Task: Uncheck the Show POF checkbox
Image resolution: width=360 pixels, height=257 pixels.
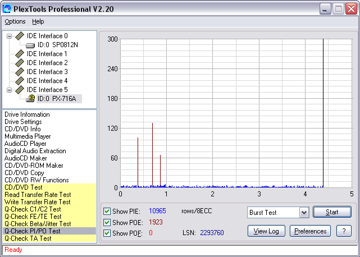Action: point(107,233)
